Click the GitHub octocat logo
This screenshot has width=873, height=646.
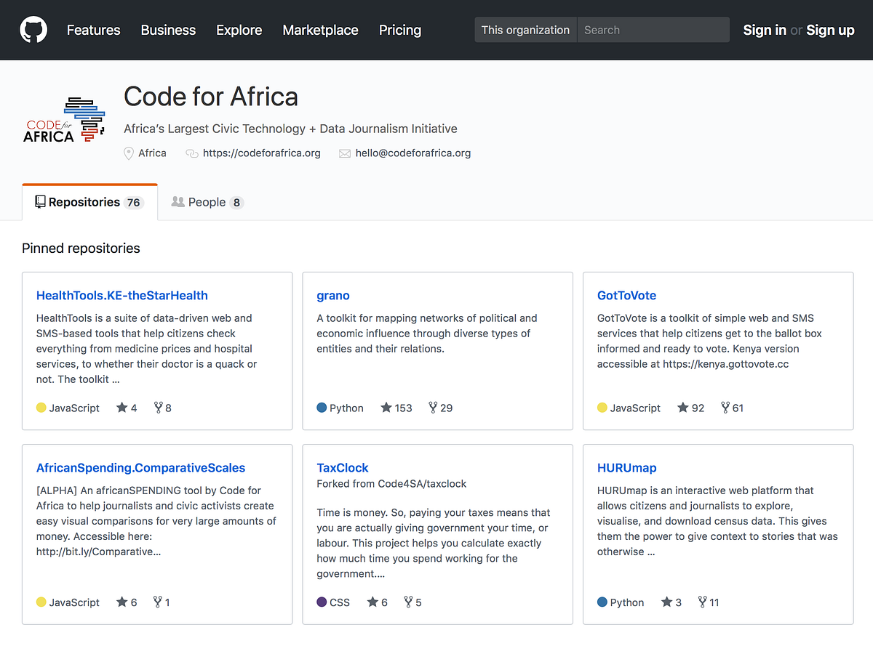coord(33,30)
